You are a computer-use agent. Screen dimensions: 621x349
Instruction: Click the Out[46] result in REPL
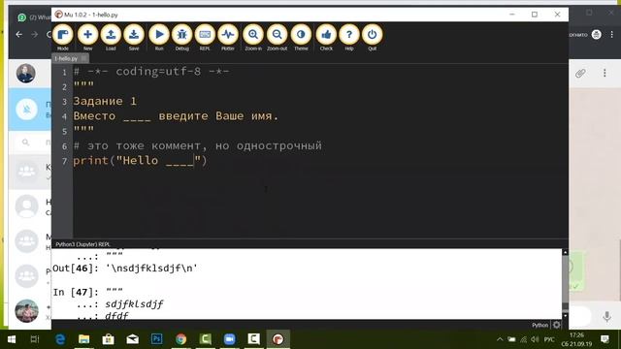tap(125, 269)
